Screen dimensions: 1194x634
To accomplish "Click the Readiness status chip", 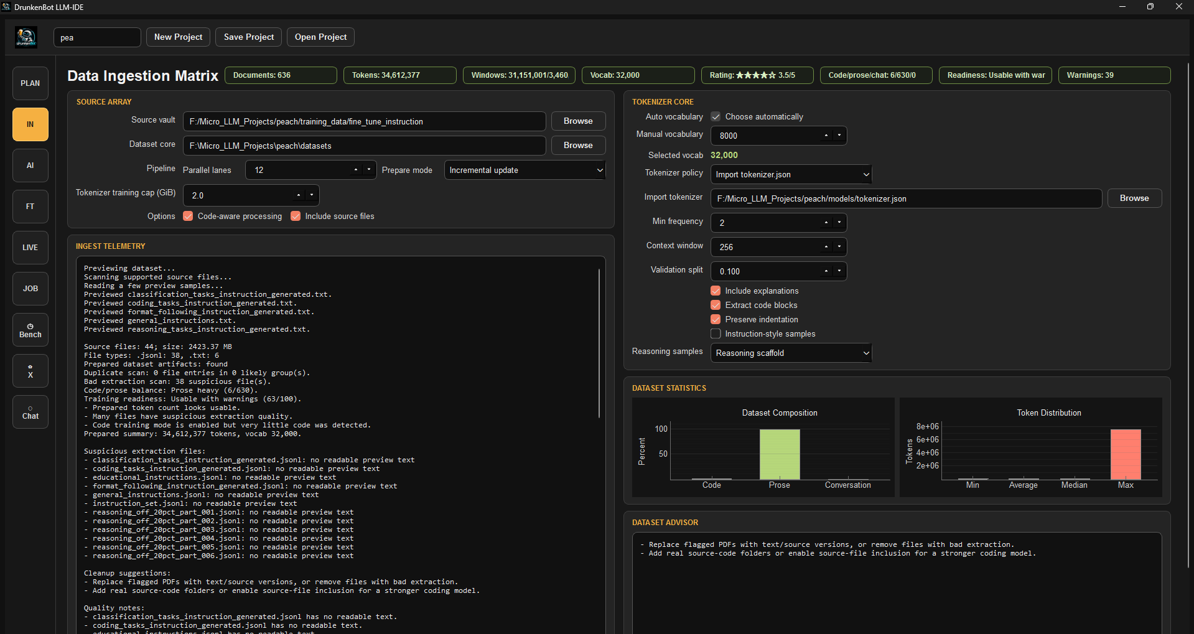I will click(996, 75).
